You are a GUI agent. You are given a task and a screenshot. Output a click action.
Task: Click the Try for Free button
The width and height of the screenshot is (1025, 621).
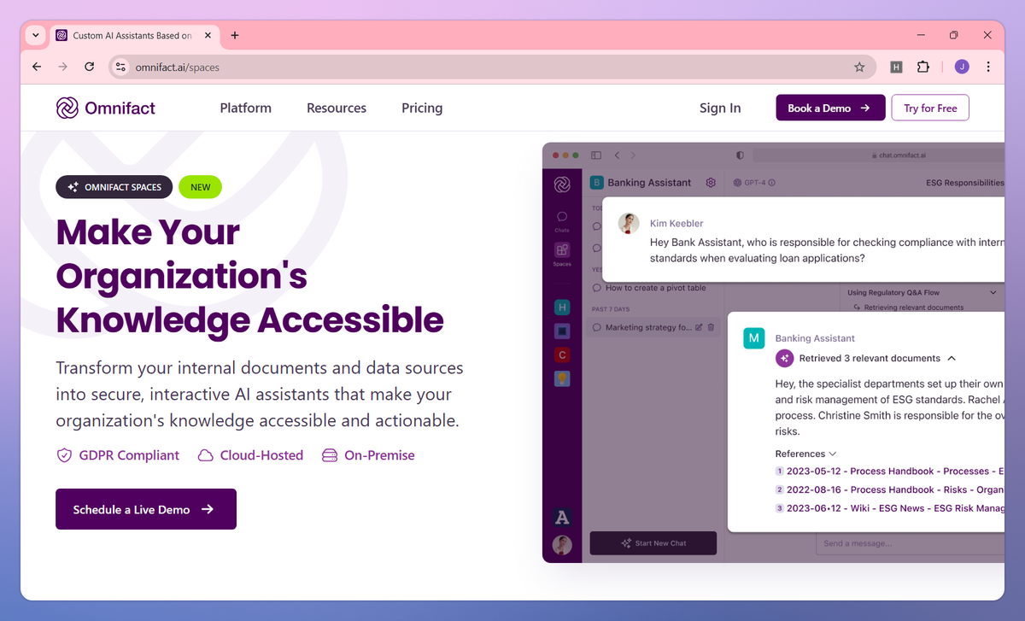[930, 108]
